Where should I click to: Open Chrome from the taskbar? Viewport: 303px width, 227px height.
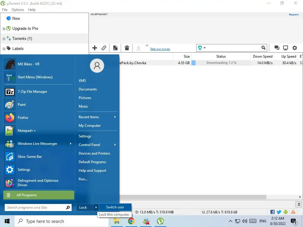(x=131, y=221)
